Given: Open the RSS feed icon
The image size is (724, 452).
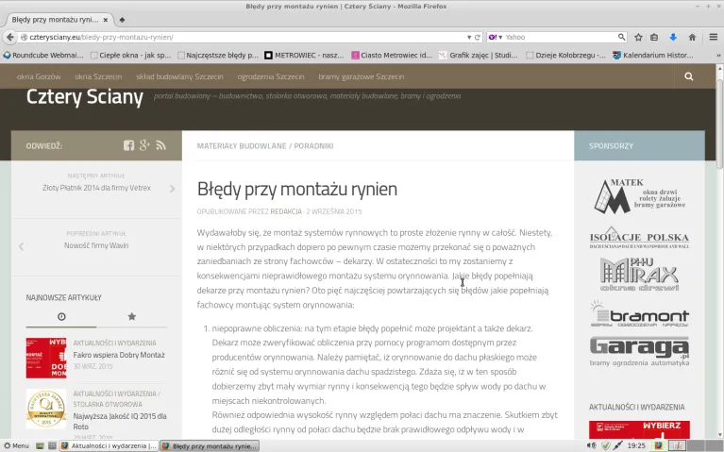Looking at the screenshot, I should (x=160, y=145).
